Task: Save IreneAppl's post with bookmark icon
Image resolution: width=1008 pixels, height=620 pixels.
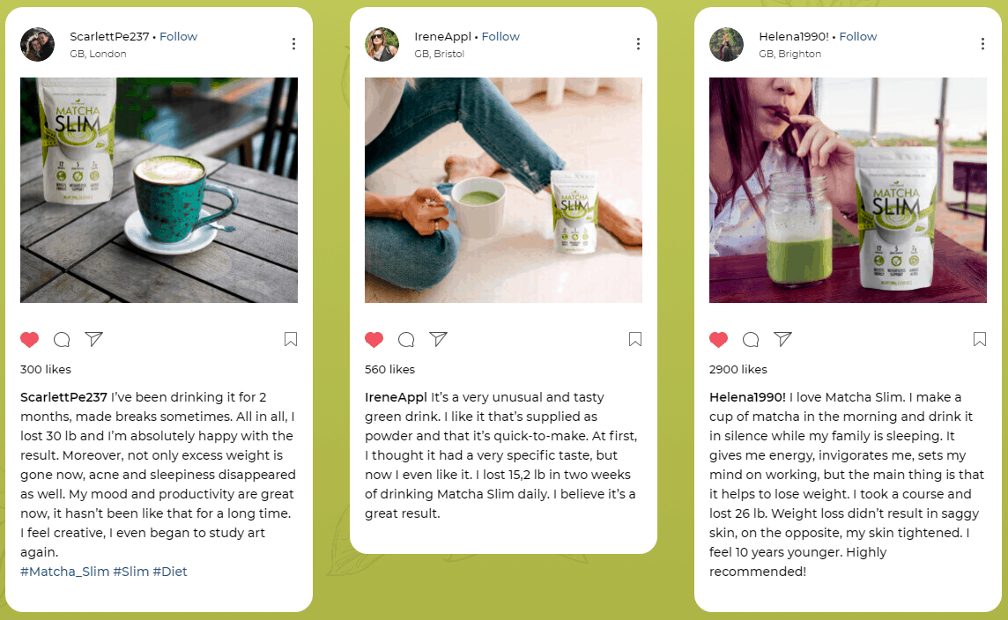Action: 635,339
